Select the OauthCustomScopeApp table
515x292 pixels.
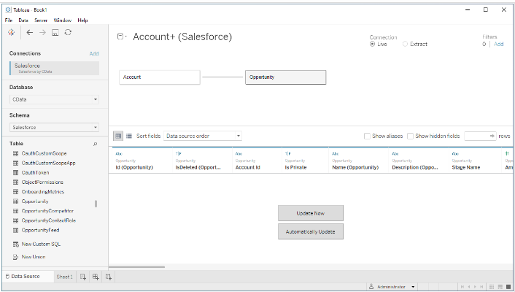[x=48, y=163]
